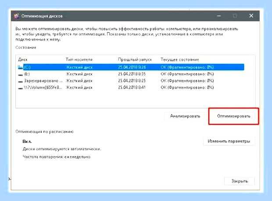
Task: Select the \\?\Volume{655fe8... row
Action: 131,87
